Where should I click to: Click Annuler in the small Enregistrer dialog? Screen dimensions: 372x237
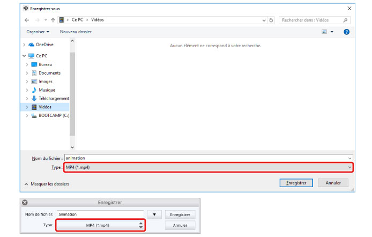point(180,225)
